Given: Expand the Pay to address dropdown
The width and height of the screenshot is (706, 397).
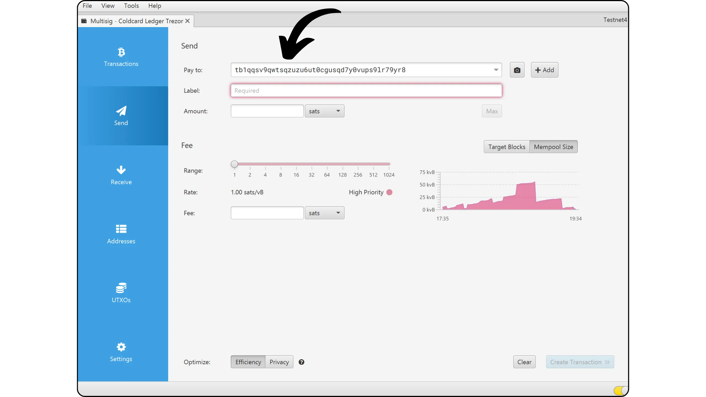Looking at the screenshot, I should [496, 70].
